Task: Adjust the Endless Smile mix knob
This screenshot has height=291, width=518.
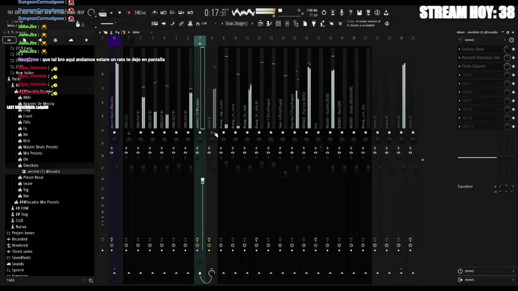Action: coord(507,49)
